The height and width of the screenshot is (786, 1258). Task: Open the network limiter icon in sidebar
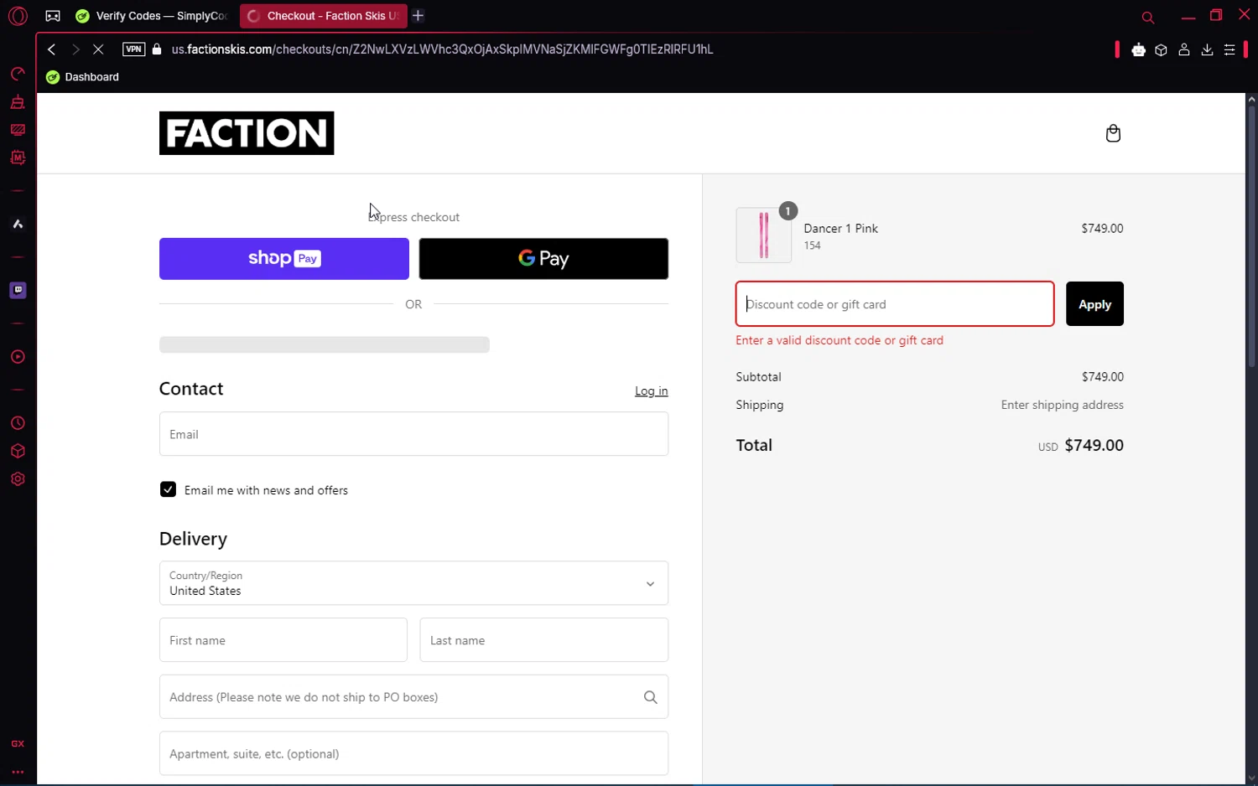click(x=18, y=130)
